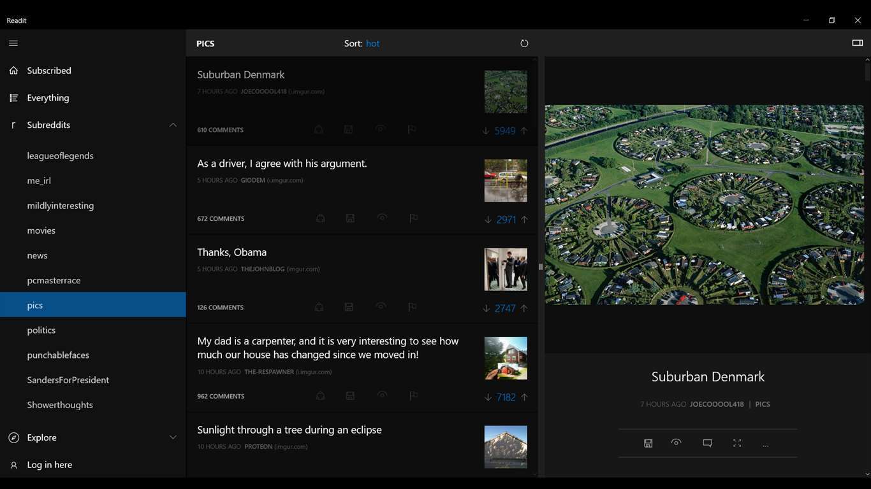This screenshot has height=489, width=871.
Task: Open the hamburger navigation menu
Action: click(x=13, y=43)
